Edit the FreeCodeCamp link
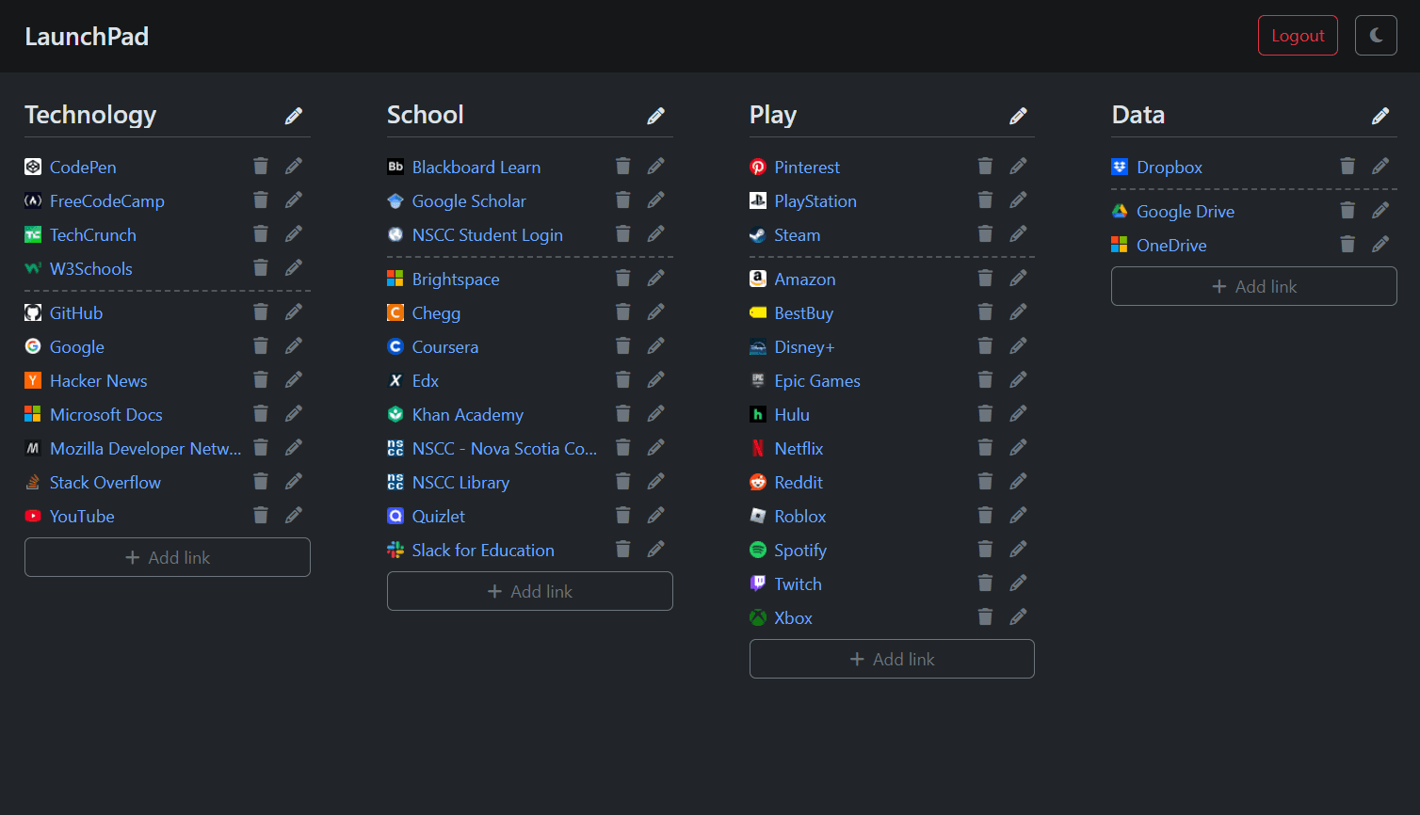The width and height of the screenshot is (1420, 815). [294, 200]
